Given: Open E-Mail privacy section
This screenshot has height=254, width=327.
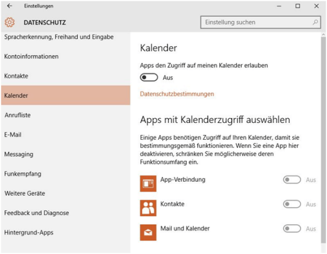Looking at the screenshot, I should click(65, 135).
